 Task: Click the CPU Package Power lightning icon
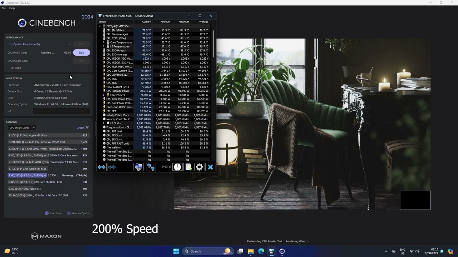pyautogui.click(x=104, y=91)
